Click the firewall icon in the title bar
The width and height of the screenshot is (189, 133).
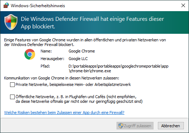point(6,5)
